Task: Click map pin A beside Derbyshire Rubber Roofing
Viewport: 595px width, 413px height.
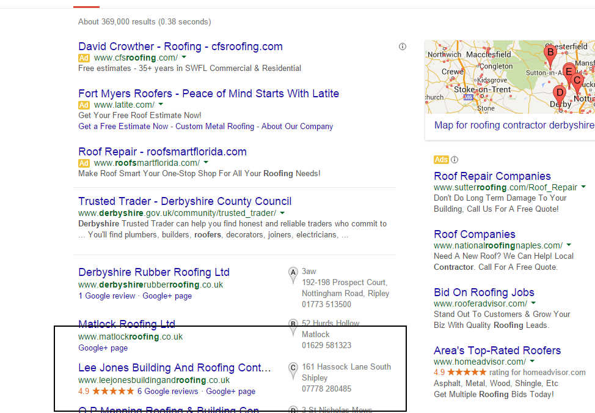Action: 293,275
